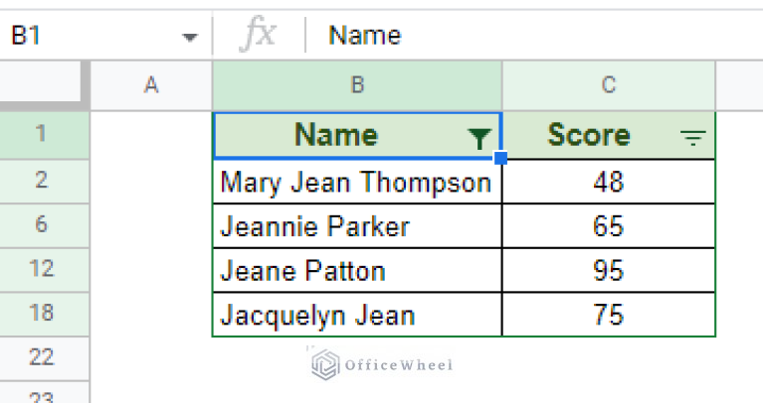Open the Name column filter icon
The width and height of the screenshot is (763, 403).
click(478, 139)
